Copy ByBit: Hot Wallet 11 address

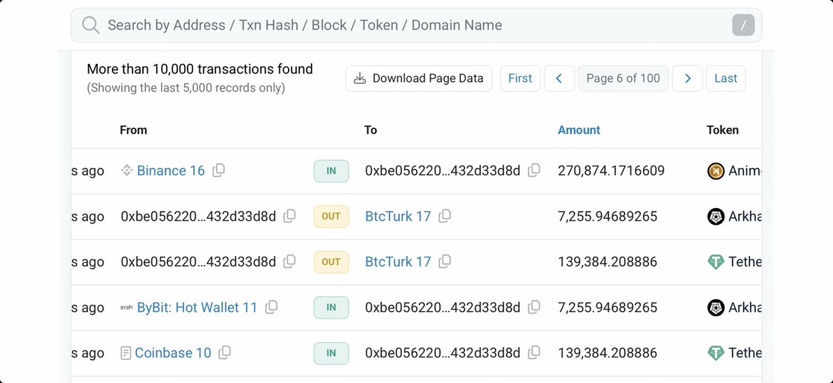271,307
